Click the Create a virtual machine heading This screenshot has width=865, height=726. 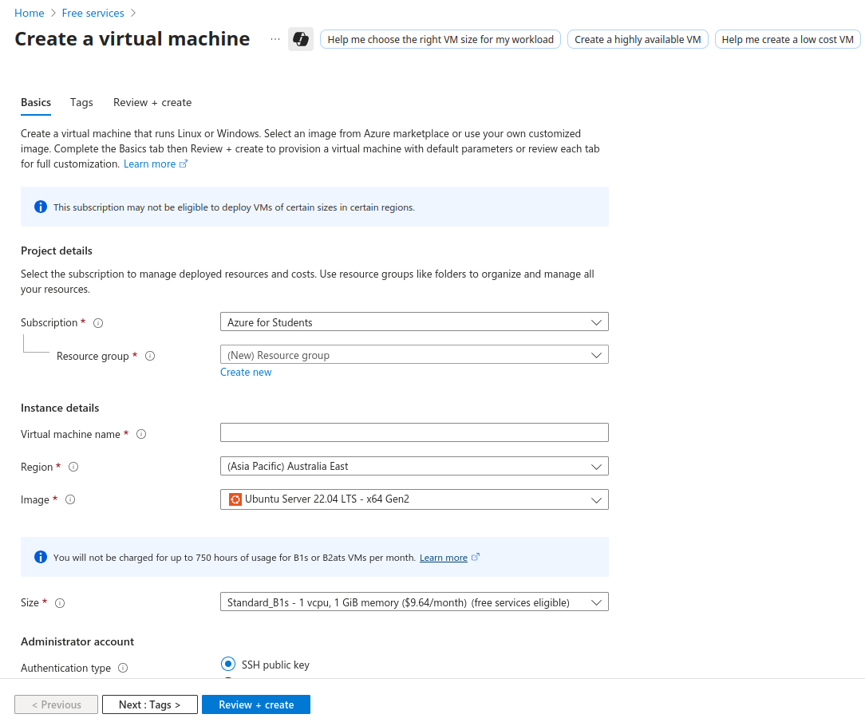point(132,38)
